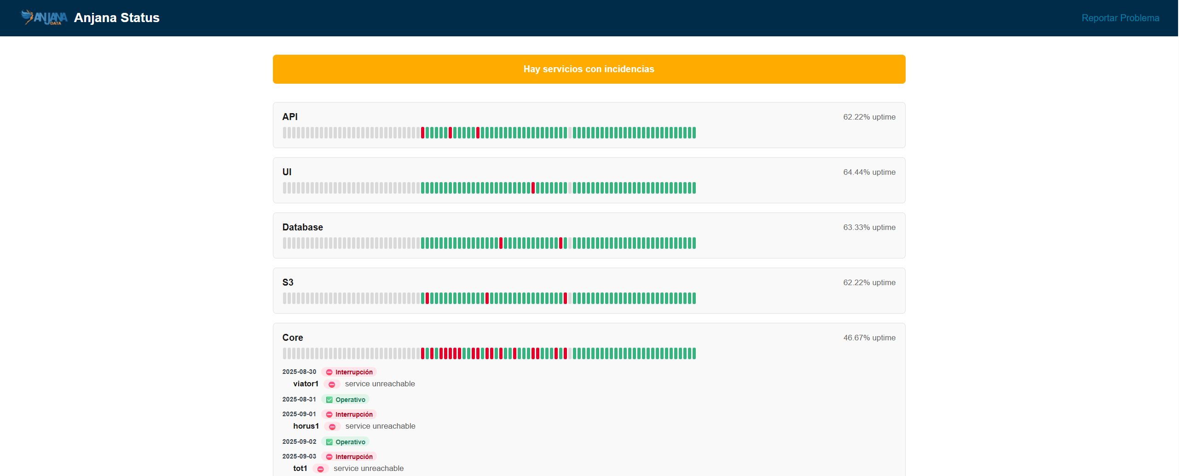Viewport: 1179px width, 476px height.
Task: Click green Operativo check icon for 2025-09-02
Action: click(x=329, y=442)
